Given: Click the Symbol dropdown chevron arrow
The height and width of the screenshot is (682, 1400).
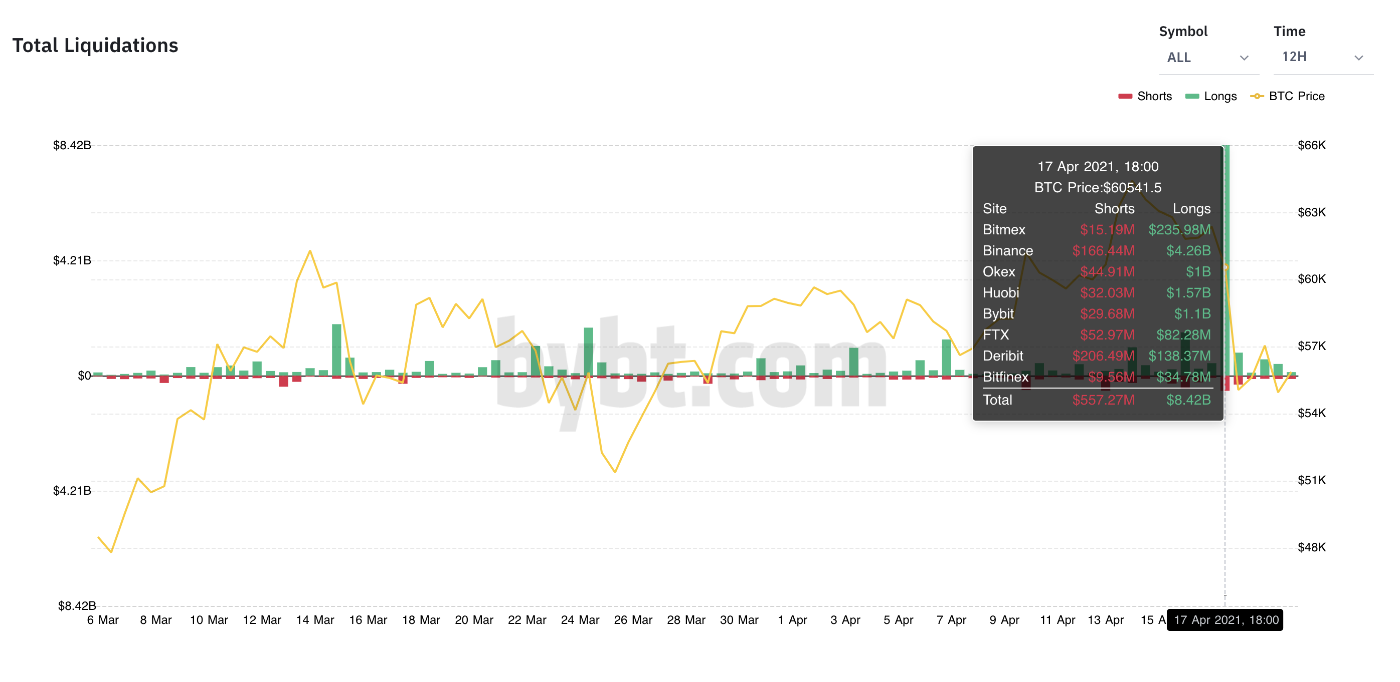Looking at the screenshot, I should point(1244,58).
